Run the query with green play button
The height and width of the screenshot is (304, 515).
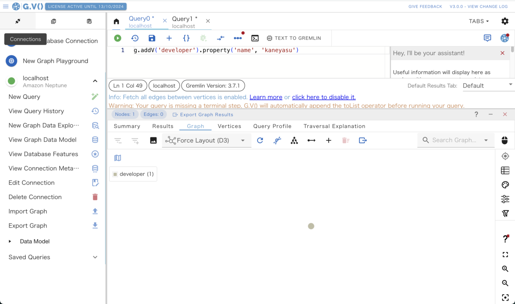pos(118,38)
